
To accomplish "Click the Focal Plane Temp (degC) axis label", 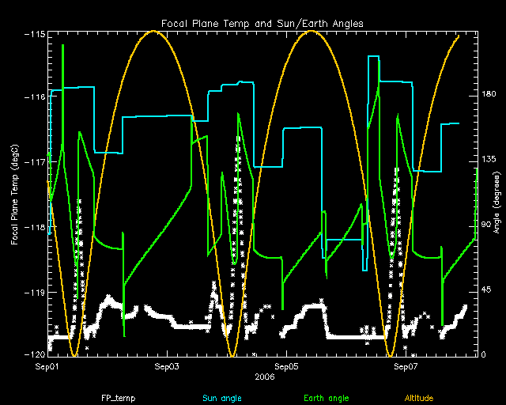I will (15, 195).
